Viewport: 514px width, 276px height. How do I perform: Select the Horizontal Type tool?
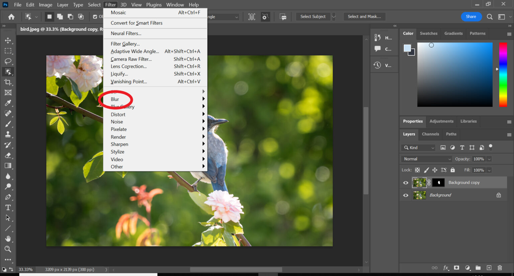[x=8, y=207]
